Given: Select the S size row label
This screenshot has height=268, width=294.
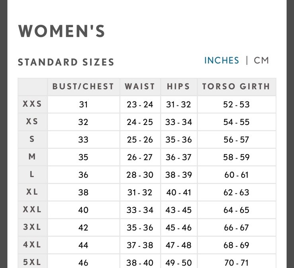Looking at the screenshot, I should tap(32, 139).
